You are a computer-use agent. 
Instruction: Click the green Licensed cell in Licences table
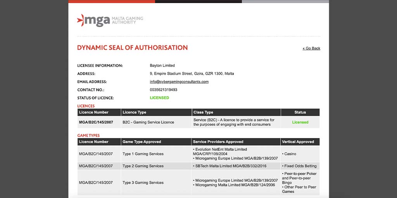(x=300, y=122)
